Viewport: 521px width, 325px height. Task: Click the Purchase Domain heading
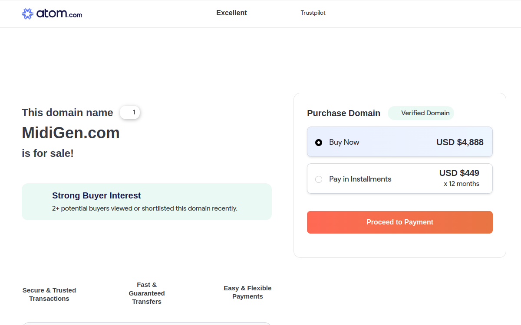(x=343, y=113)
